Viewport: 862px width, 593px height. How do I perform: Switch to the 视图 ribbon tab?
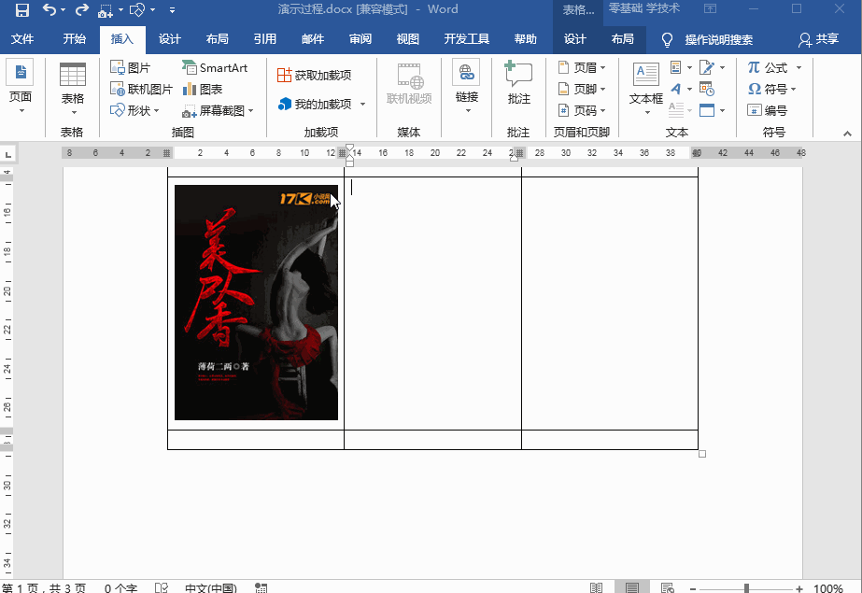[x=408, y=39]
